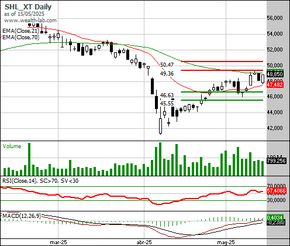Click the 30,0000 RSI level label
Image resolution: width=290 pixels, height=246 pixels.
(x=276, y=200)
